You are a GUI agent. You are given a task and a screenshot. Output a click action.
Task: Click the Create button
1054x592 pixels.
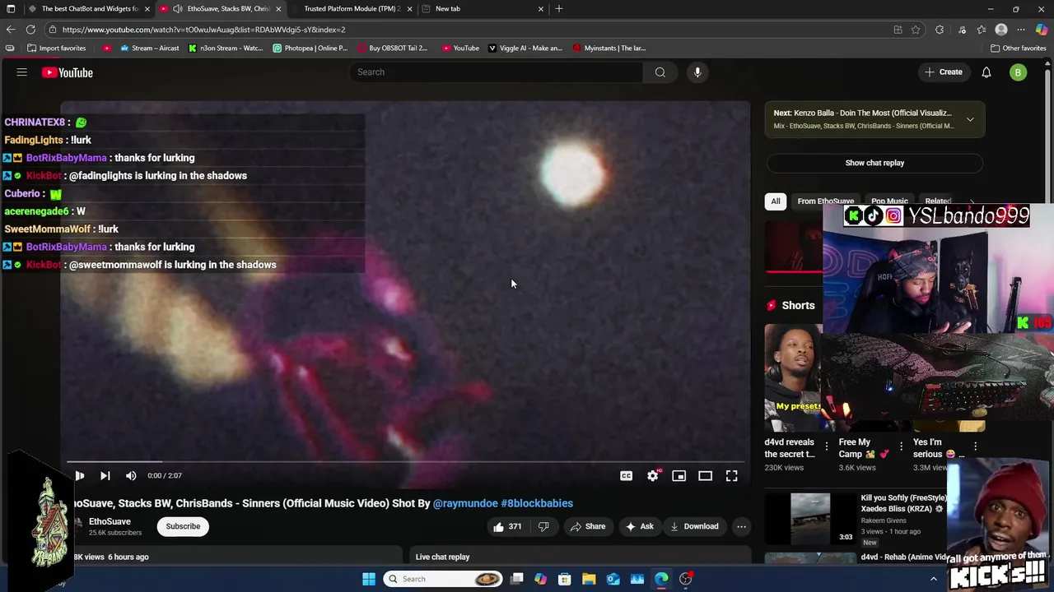[943, 72]
